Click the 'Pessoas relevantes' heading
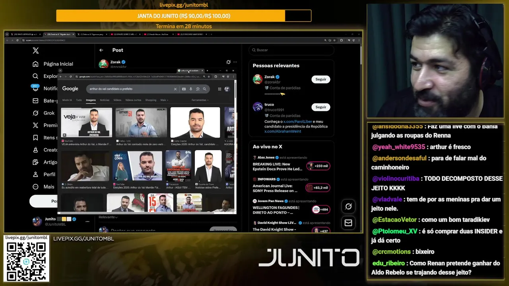 click(276, 66)
